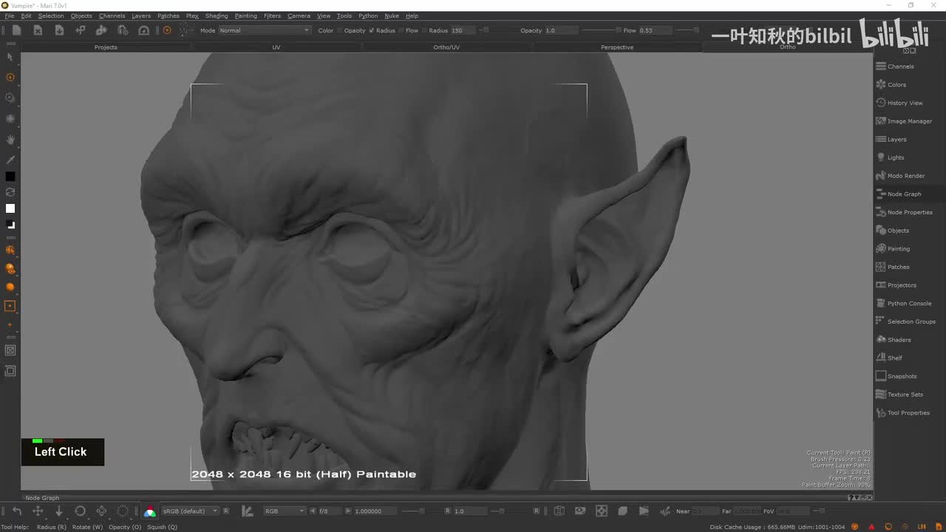Click the gauge icon in top toolbar
Viewport: 946px width, 532px height.
144,30
